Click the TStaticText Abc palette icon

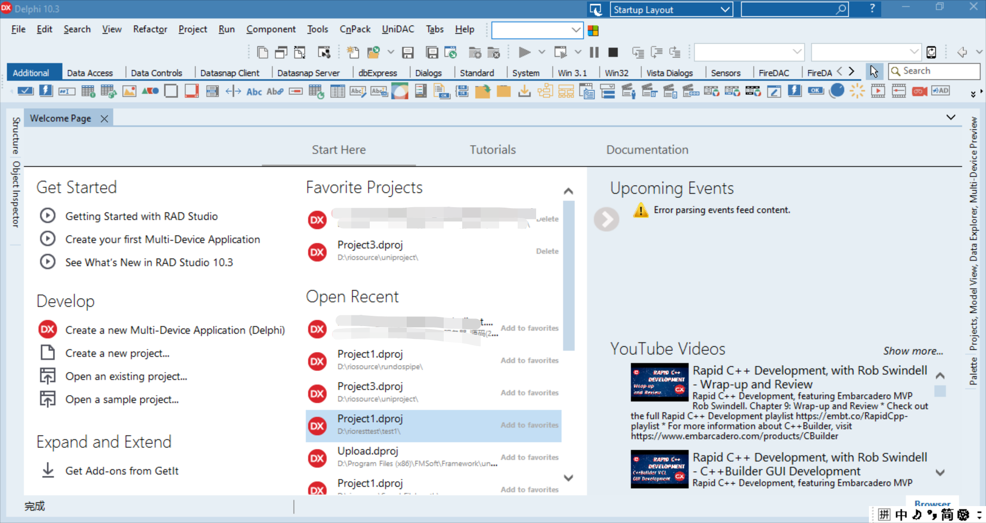[x=254, y=92]
